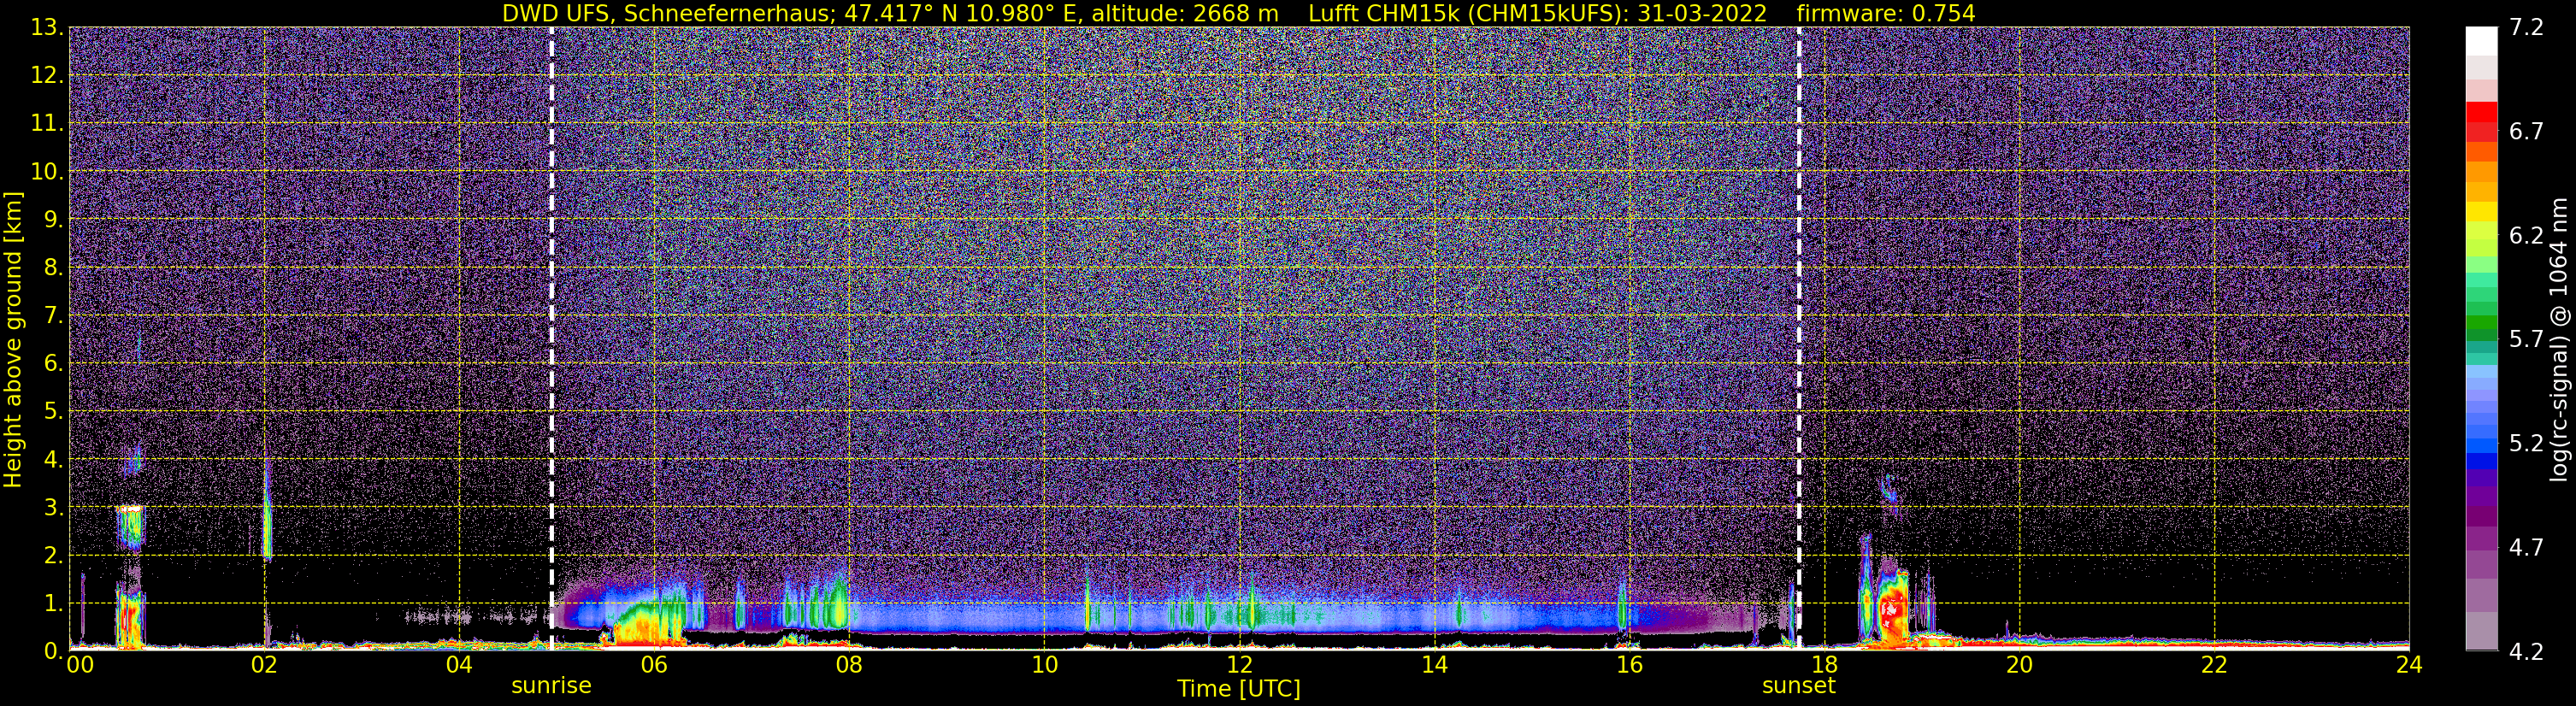Click the 8 km height tick label
The width and height of the screenshot is (2576, 706).
tap(53, 268)
